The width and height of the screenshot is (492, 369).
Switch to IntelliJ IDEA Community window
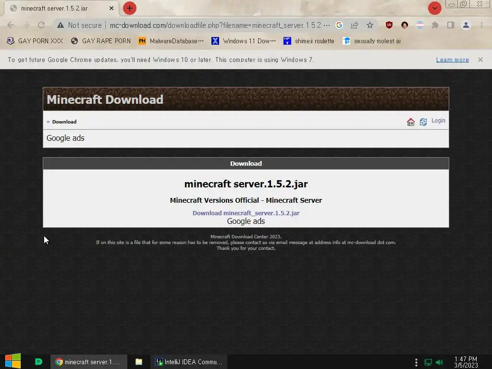(188, 362)
